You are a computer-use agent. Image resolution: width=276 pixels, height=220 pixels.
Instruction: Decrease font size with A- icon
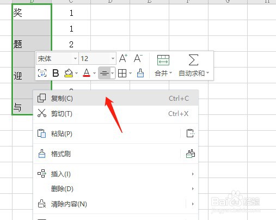tap(138, 58)
